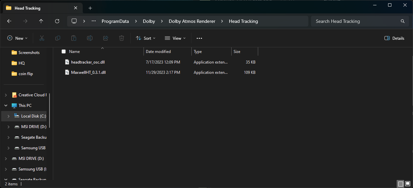The width and height of the screenshot is (413, 188).
Task: Click the Rename icon in toolbar
Action: point(90,38)
